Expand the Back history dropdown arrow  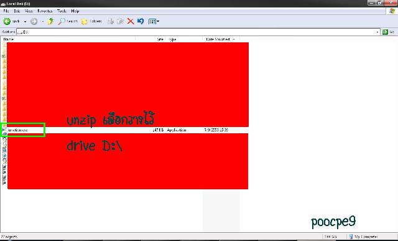click(x=25, y=22)
